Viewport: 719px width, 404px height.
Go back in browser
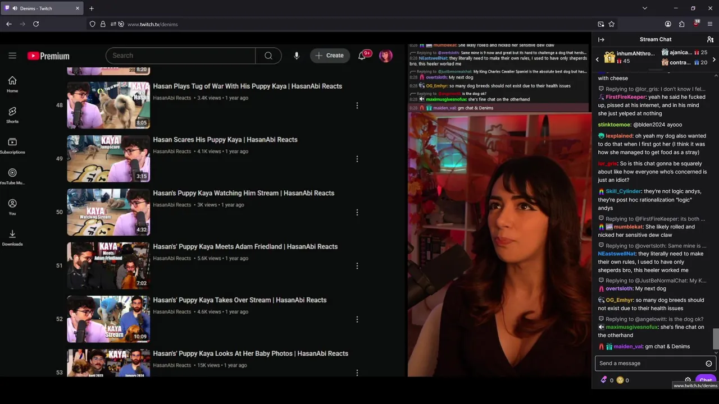[x=8, y=24]
